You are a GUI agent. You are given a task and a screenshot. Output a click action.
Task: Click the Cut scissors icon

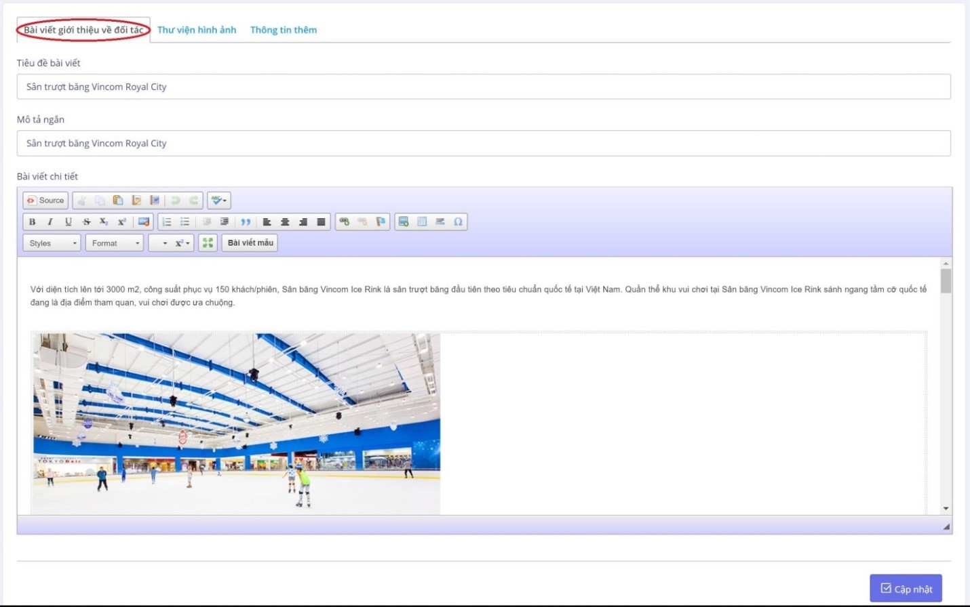pos(81,201)
